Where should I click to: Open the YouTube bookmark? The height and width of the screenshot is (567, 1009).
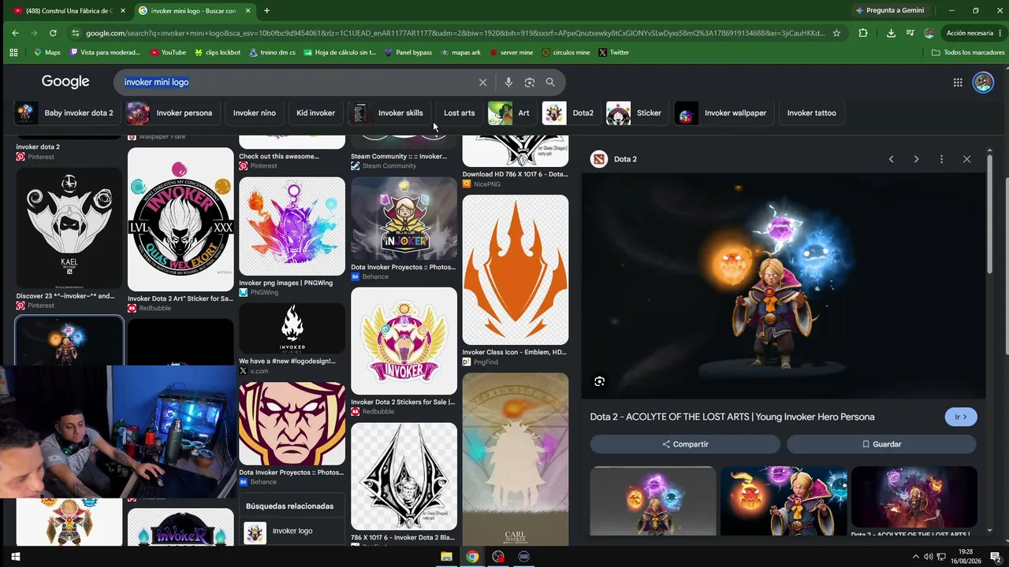(167, 53)
